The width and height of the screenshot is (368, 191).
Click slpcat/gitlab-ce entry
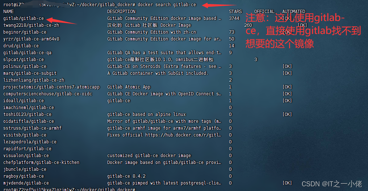[24, 60]
